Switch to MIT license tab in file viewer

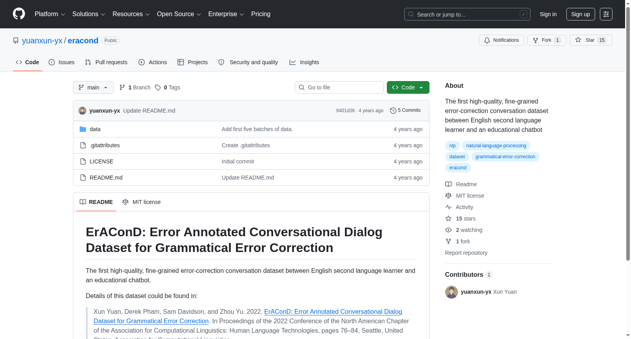click(x=142, y=202)
